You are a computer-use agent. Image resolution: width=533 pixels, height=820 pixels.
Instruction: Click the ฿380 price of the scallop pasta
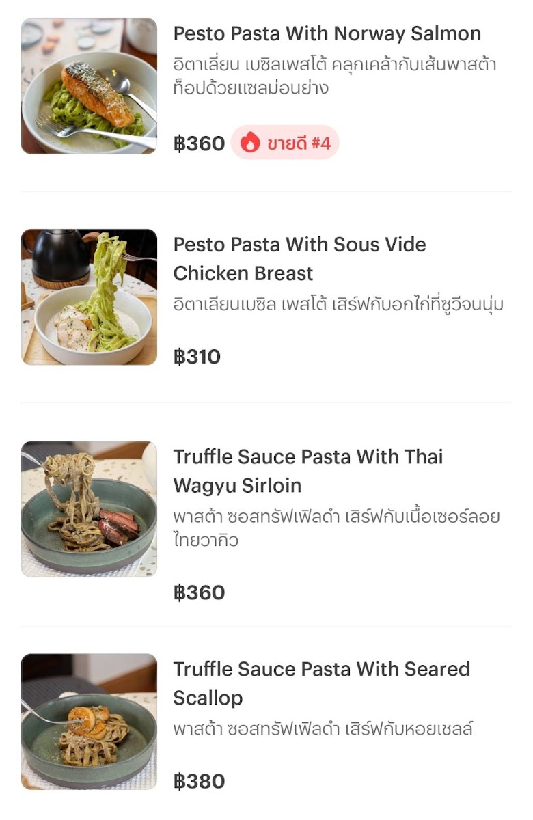(199, 781)
